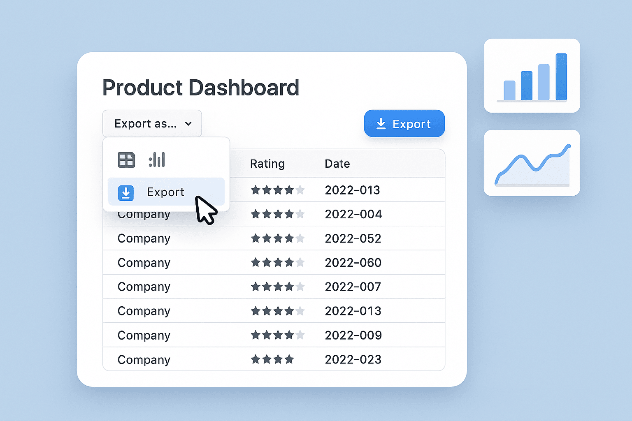Click star rating in the 2022-052 row
The image size is (632, 421).
(x=277, y=238)
